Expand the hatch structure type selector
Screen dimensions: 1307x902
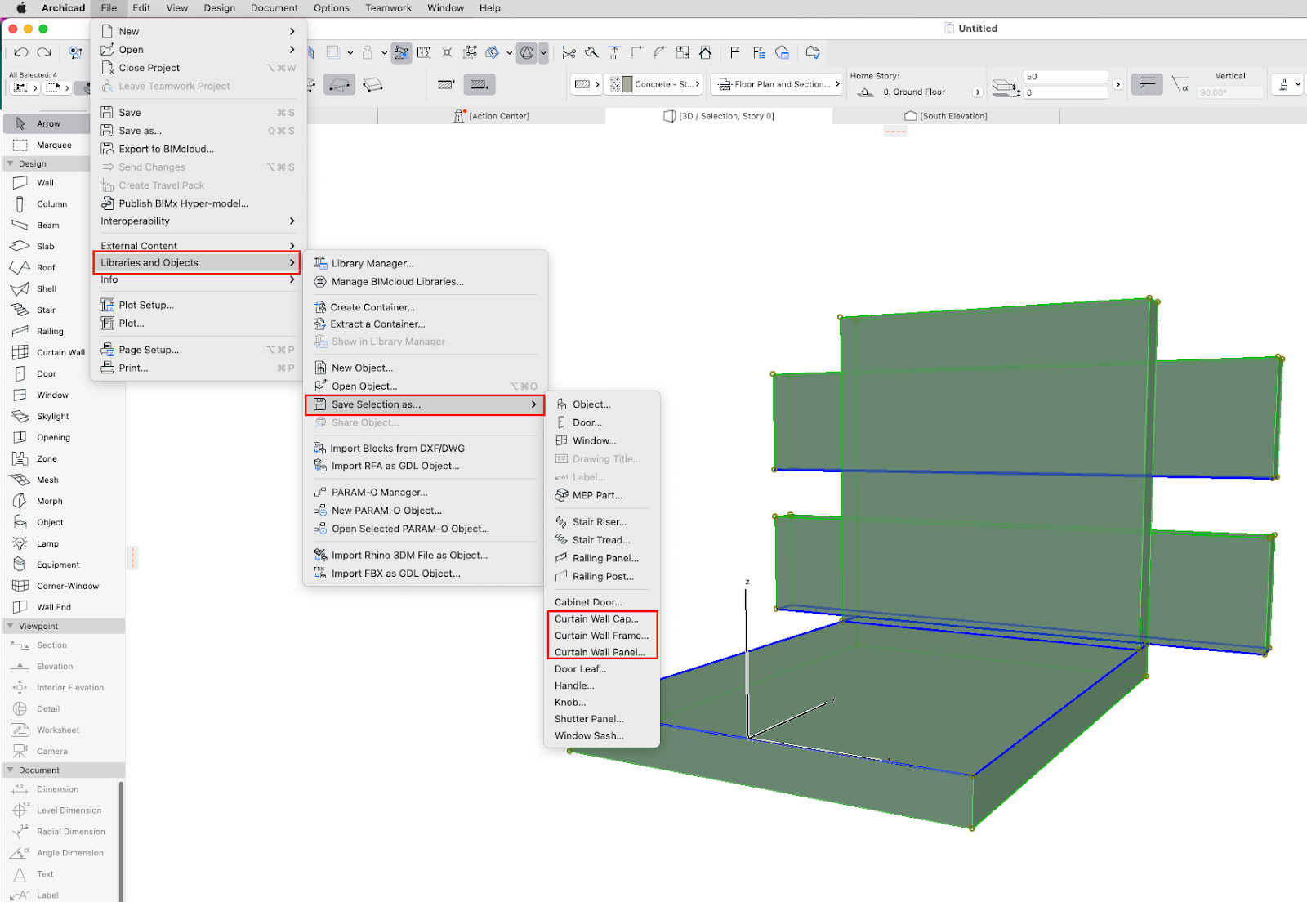click(587, 84)
